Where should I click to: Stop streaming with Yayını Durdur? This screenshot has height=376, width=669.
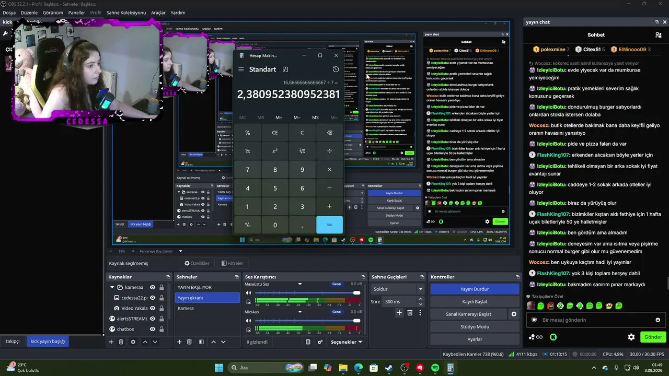pos(475,289)
